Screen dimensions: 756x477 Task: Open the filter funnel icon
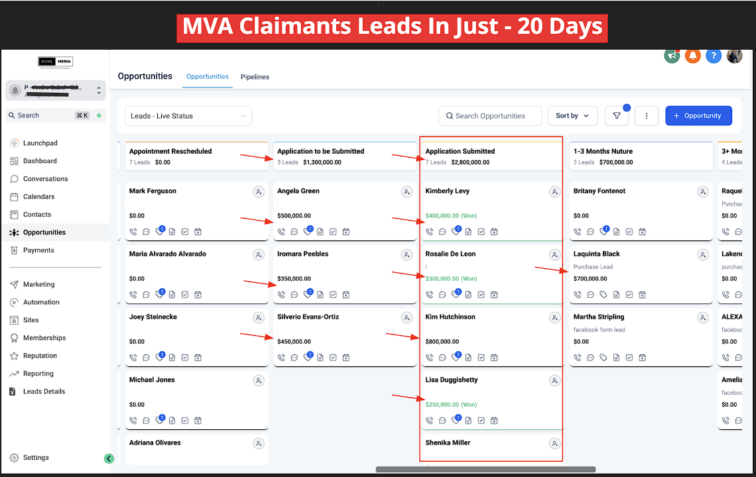(617, 116)
